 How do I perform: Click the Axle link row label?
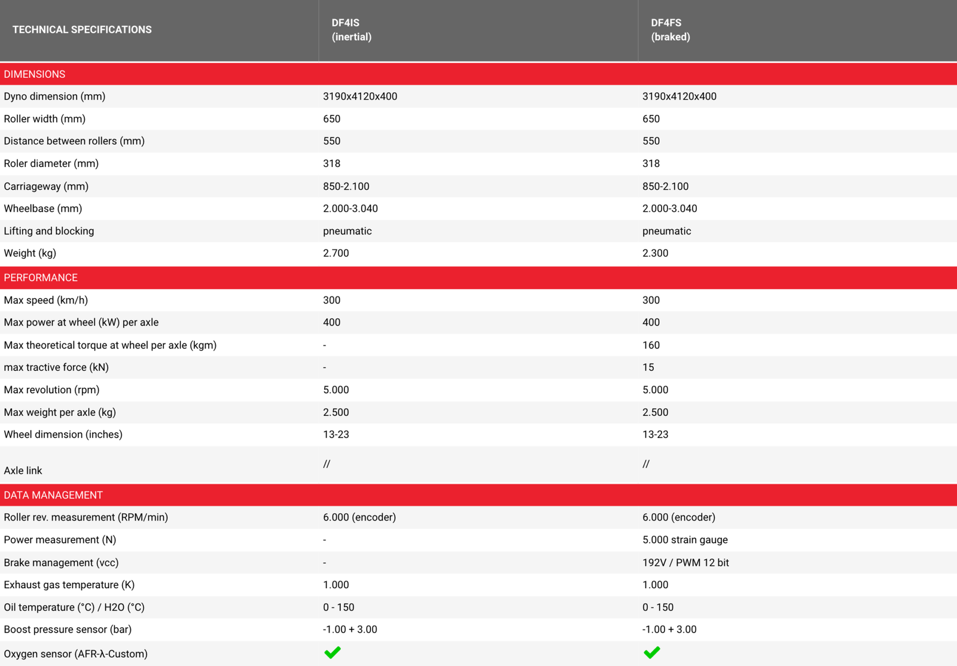[x=23, y=470]
